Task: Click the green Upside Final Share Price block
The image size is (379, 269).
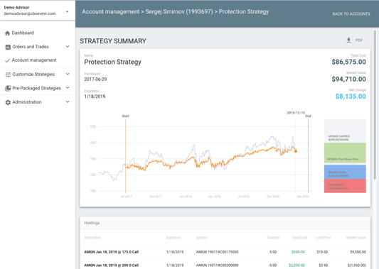Action: [x=345, y=153]
